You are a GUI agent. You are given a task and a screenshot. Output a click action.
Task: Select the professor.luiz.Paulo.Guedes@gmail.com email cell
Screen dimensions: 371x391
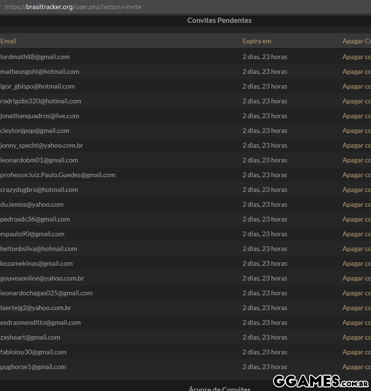tap(58, 175)
